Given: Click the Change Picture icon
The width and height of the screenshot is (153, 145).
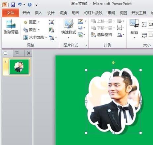Looking at the screenshot, I should 51,30.
